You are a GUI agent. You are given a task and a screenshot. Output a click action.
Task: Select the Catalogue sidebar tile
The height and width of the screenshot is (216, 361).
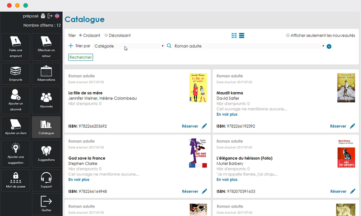tap(46, 127)
